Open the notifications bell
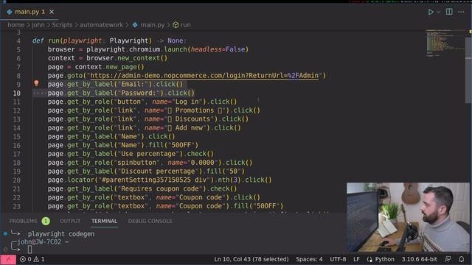Screen dimensions: 472x265 coord(462,259)
